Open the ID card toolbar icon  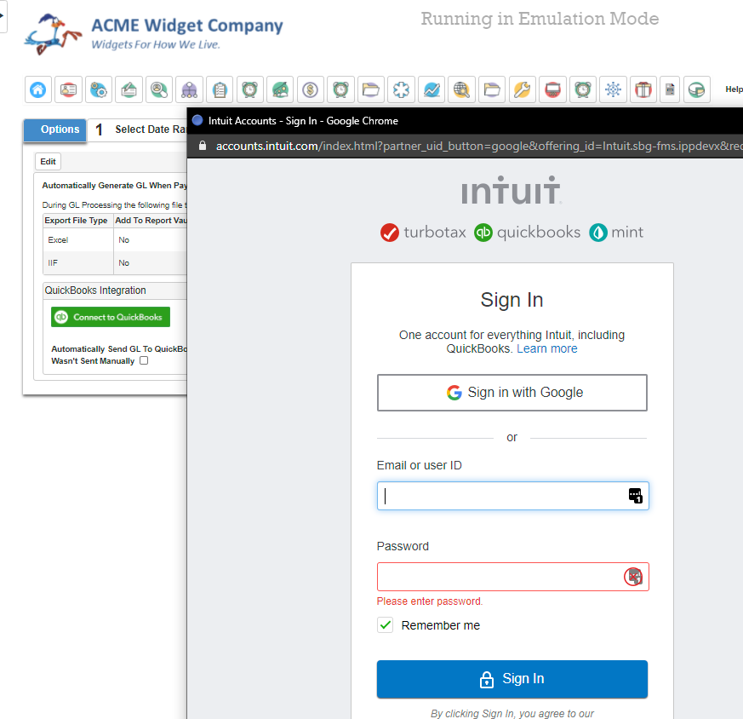[x=68, y=89]
